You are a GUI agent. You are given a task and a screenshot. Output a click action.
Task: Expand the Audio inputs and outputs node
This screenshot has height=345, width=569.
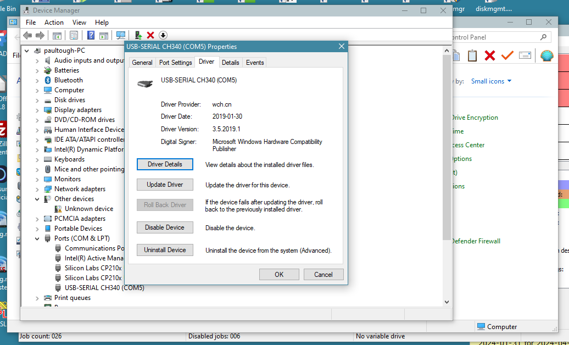click(x=37, y=60)
